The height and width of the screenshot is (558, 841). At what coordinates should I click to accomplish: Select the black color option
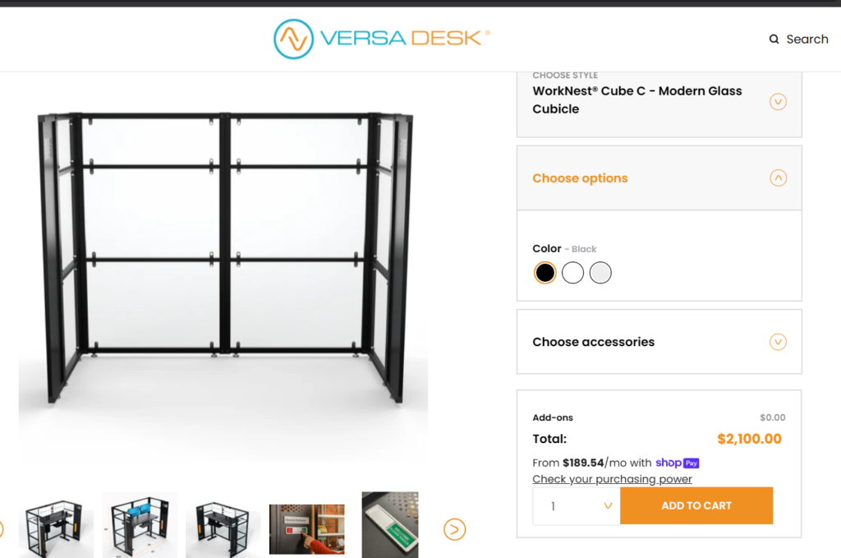pyautogui.click(x=545, y=273)
